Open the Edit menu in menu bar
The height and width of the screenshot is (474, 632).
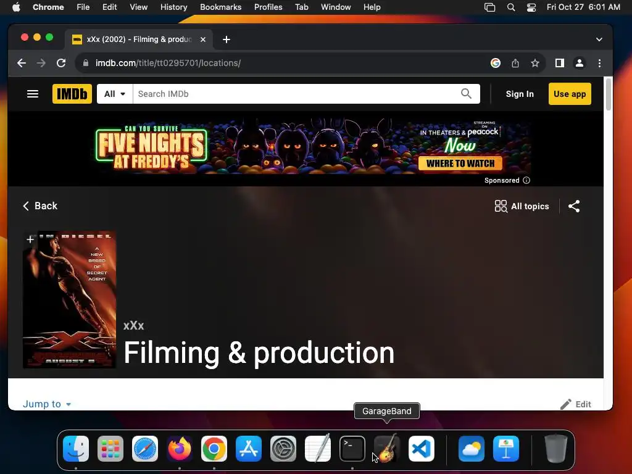[110, 7]
